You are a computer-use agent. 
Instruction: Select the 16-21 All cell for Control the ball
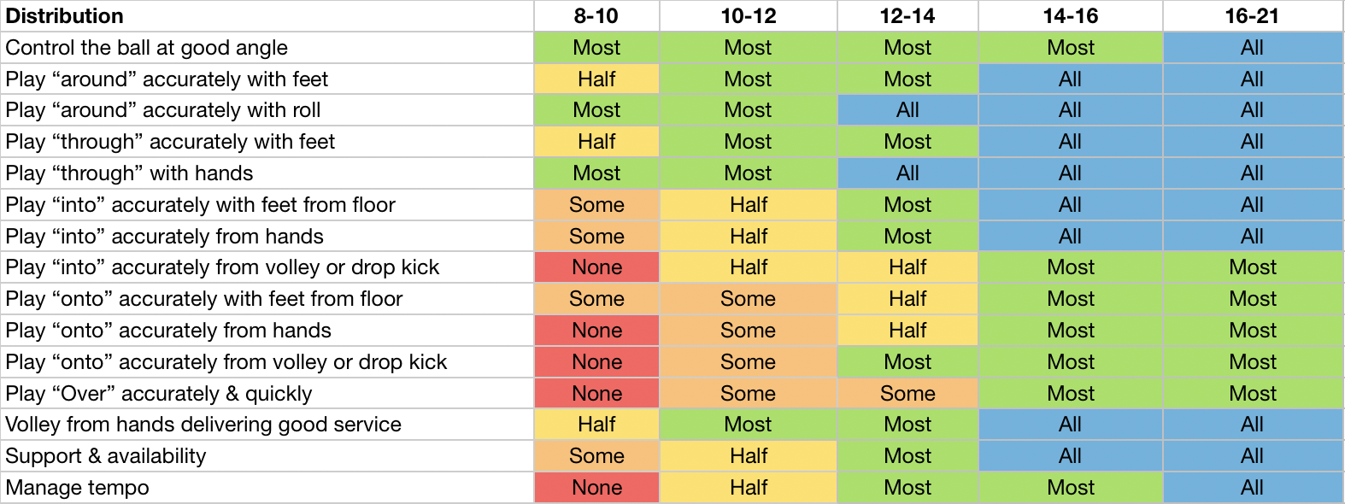(1252, 48)
